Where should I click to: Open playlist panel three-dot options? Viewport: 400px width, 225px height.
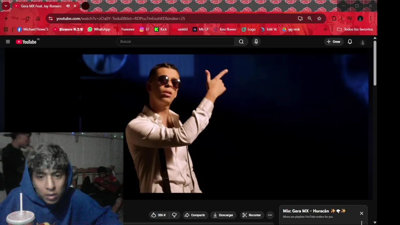coord(362,223)
